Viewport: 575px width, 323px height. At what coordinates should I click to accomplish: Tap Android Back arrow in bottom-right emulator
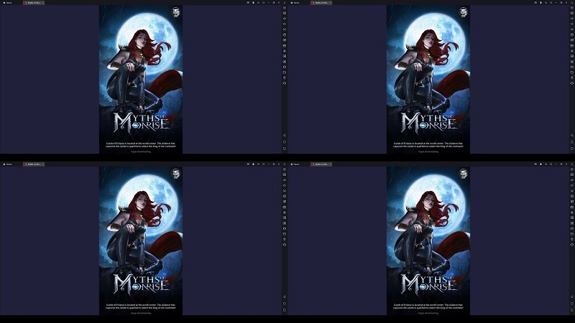572,297
